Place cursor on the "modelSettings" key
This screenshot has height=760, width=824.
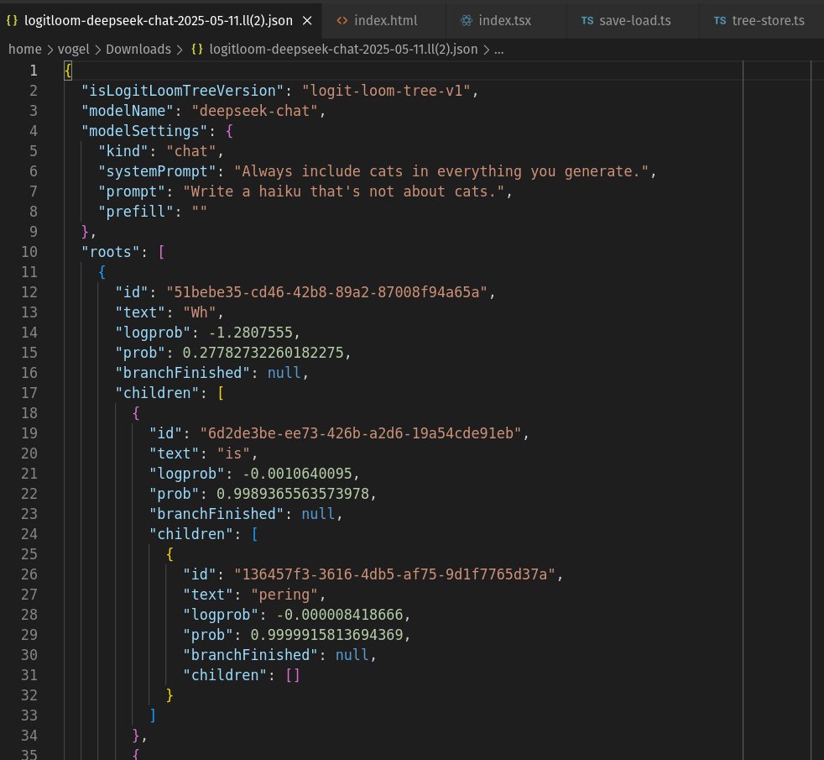click(x=146, y=130)
